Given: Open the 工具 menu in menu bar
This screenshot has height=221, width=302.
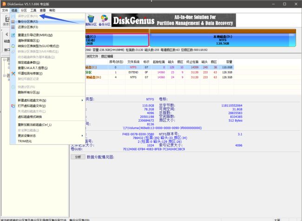Looking at the screenshot, I should coord(33,10).
